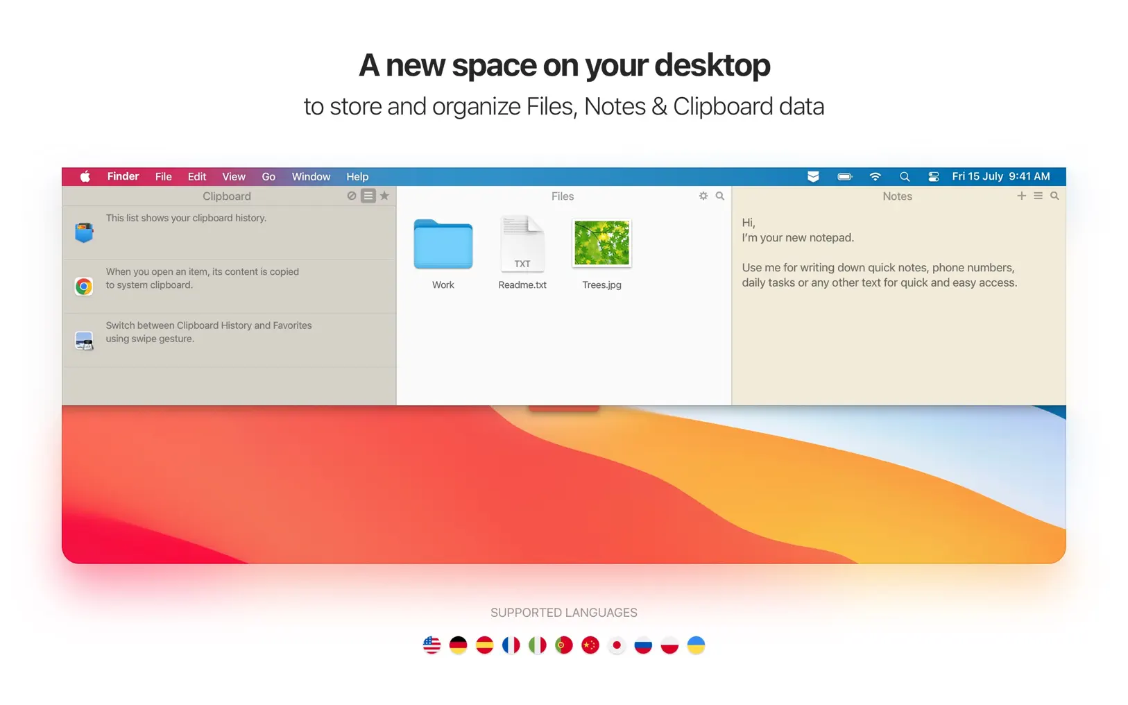Image resolution: width=1128 pixels, height=705 pixels.
Task: Open the View menu
Action: (234, 176)
